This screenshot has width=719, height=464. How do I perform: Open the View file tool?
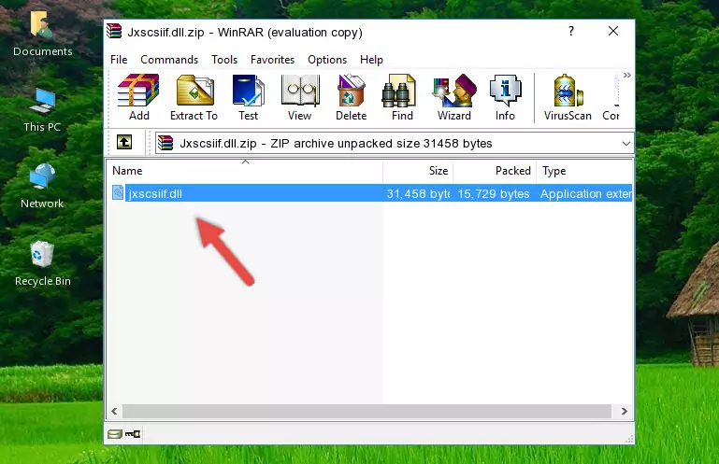click(x=300, y=97)
